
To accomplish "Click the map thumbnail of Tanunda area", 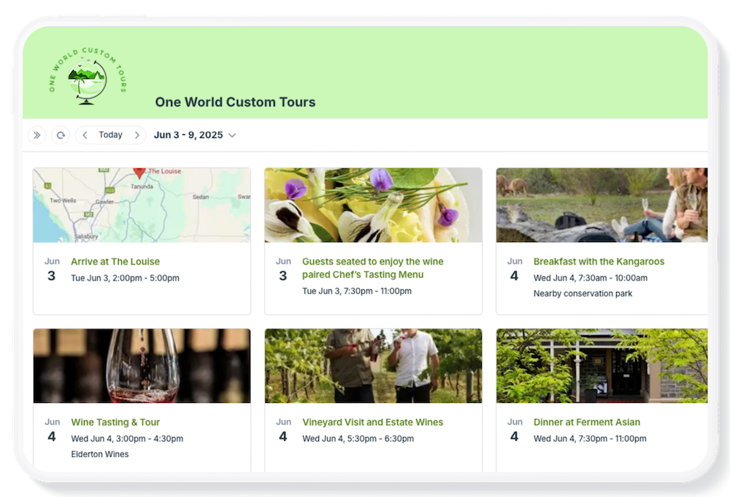I will (142, 205).
